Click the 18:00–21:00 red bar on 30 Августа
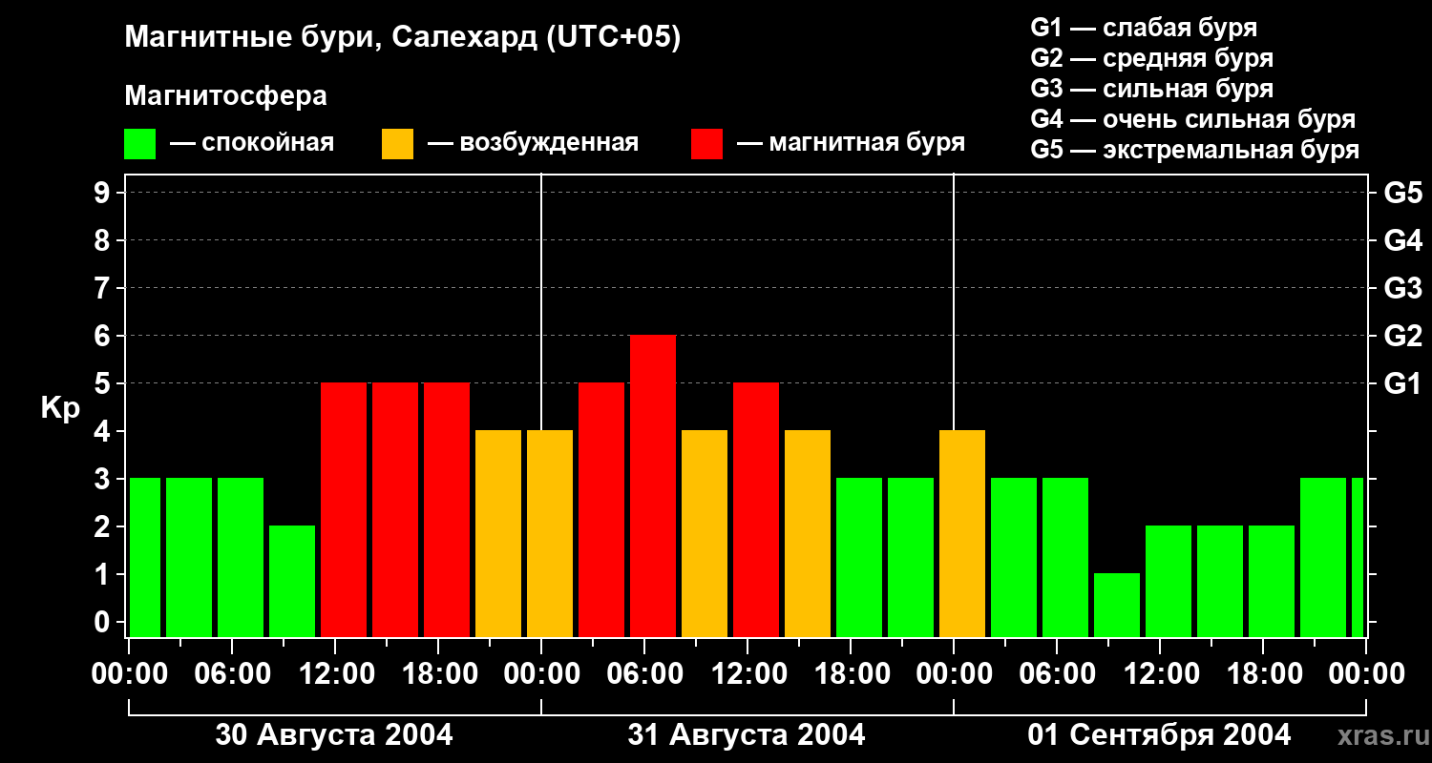This screenshot has height=763, width=1432. pyautogui.click(x=447, y=510)
